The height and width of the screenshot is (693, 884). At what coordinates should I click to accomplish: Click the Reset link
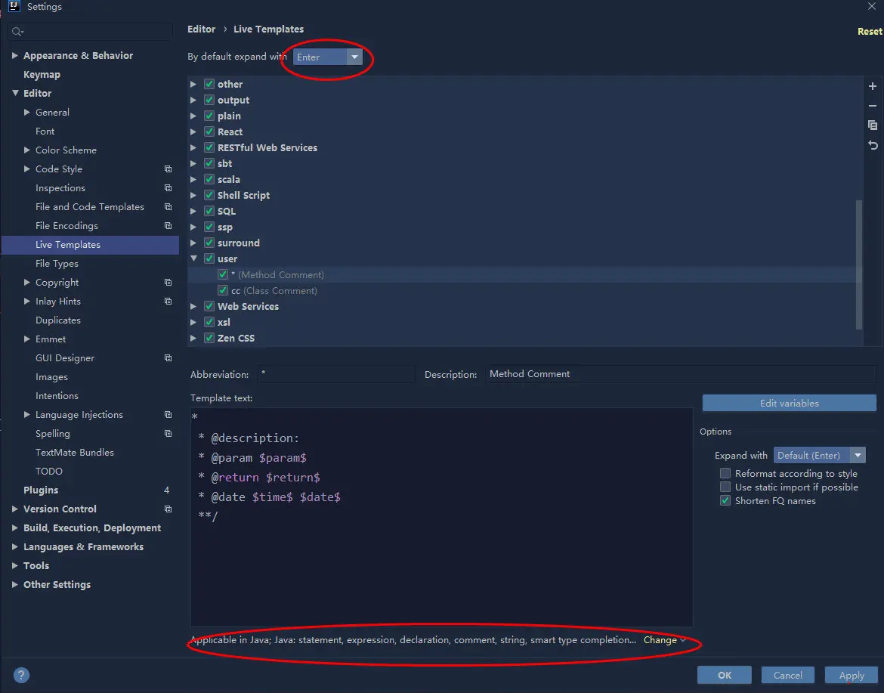click(870, 32)
